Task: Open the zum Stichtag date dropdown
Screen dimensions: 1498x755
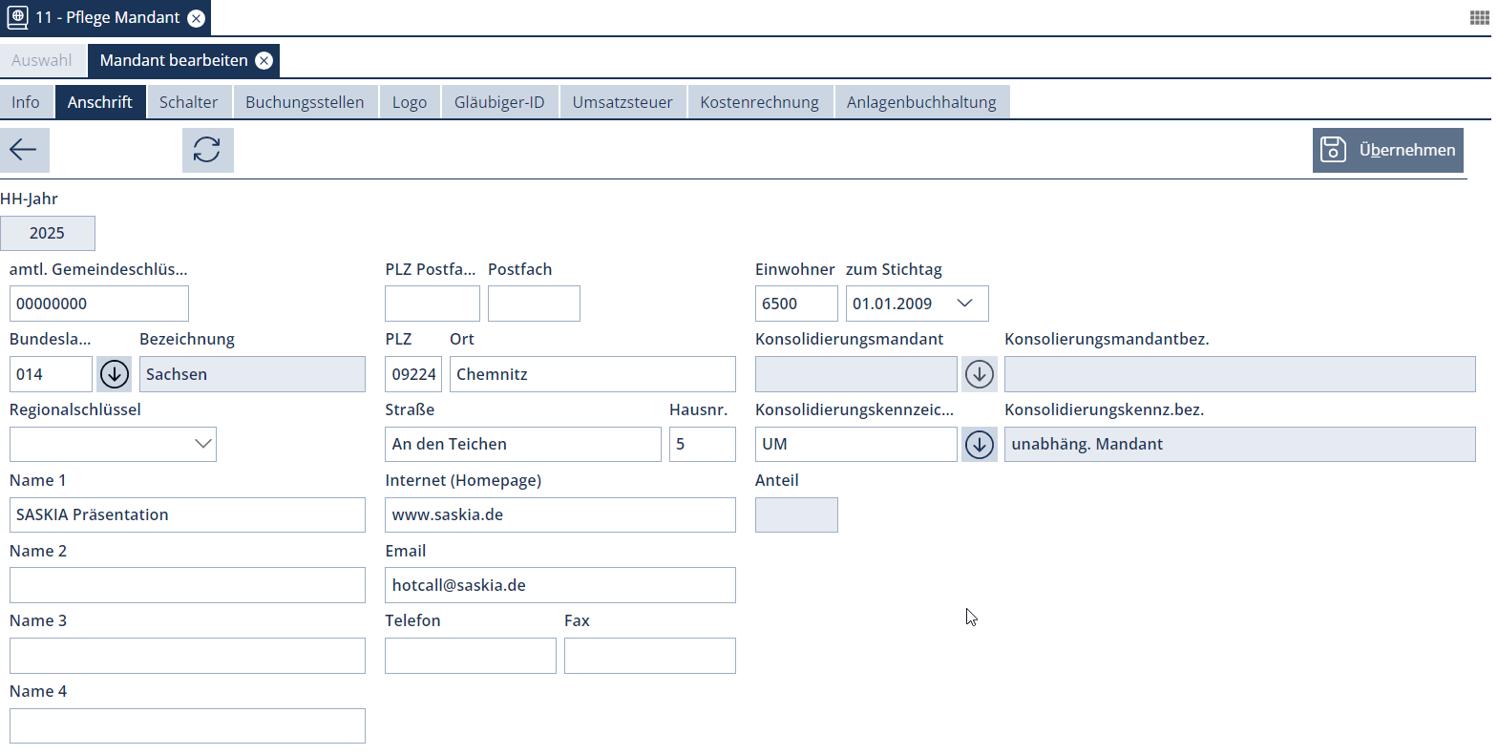Action: tap(964, 304)
